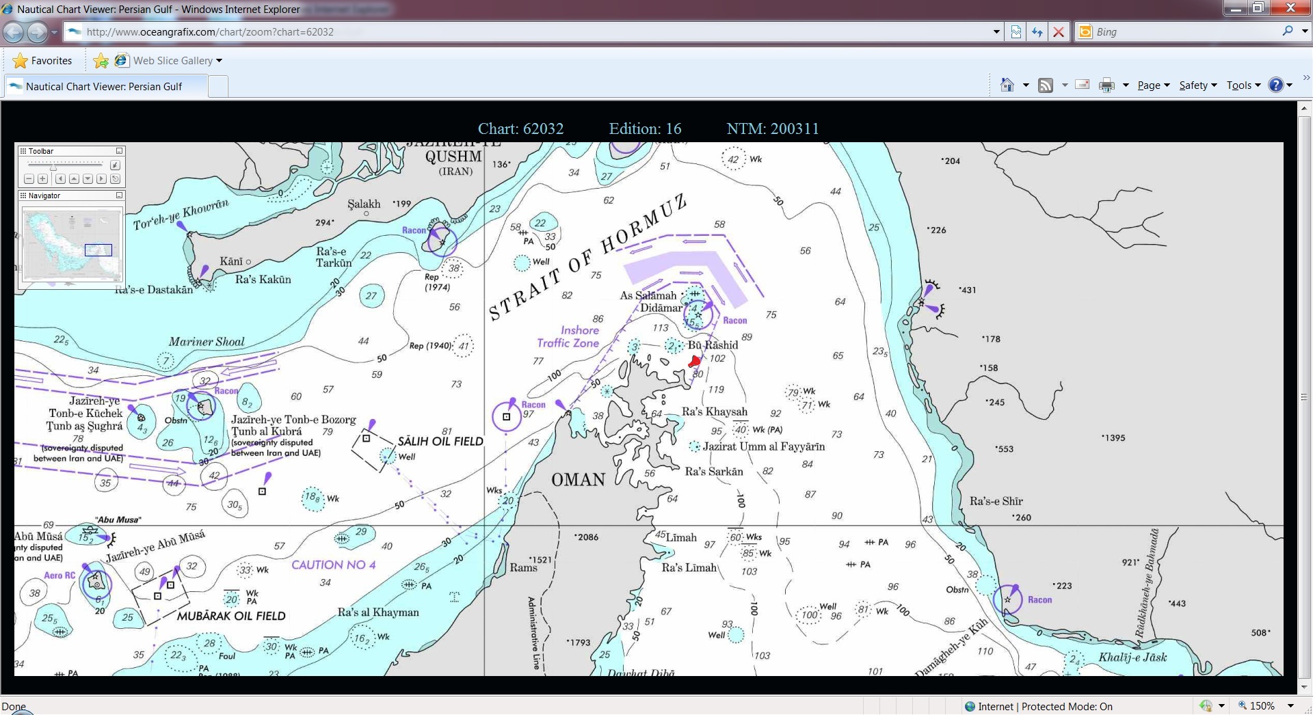
Task: Open the Favorites button
Action: [42, 61]
